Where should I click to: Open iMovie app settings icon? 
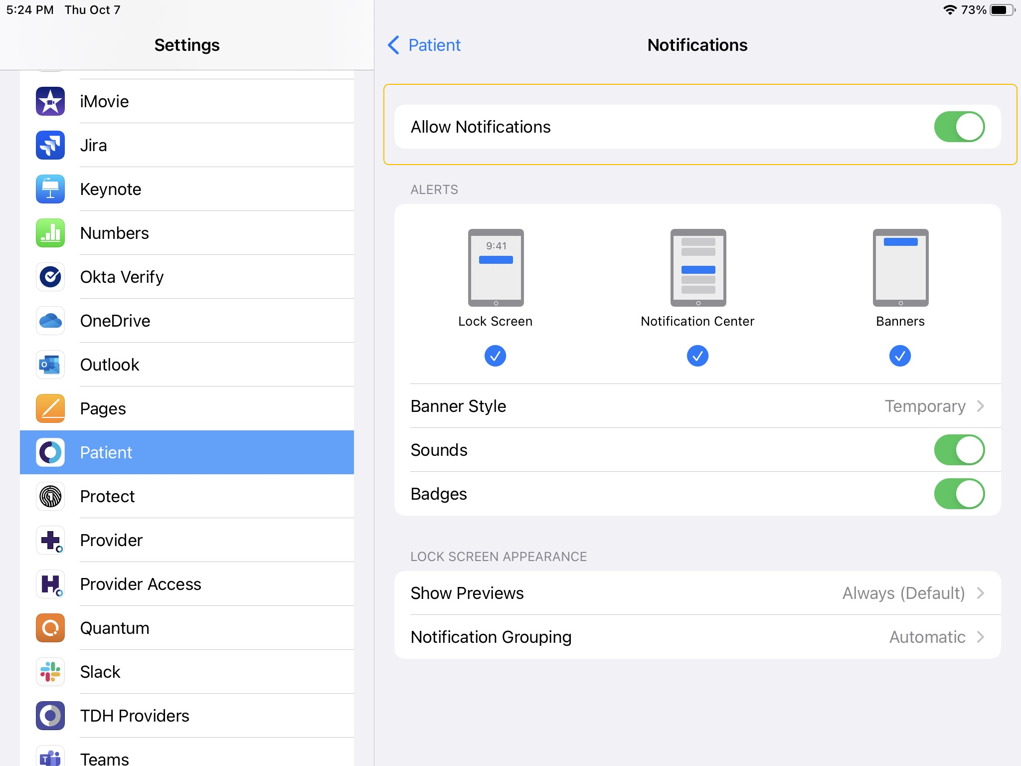50,101
